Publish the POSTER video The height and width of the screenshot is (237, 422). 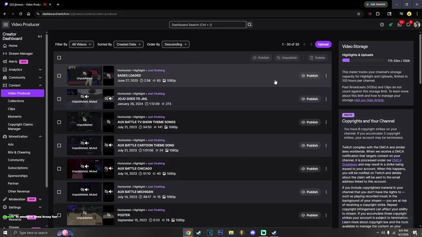[x=310, y=215]
